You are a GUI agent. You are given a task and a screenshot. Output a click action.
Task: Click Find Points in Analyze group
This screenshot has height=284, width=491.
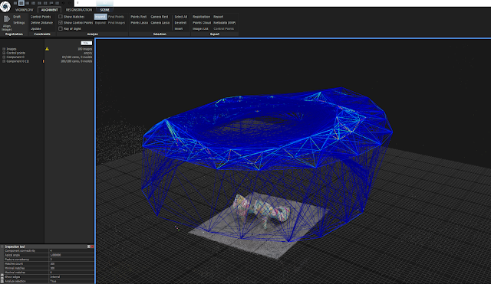point(116,17)
